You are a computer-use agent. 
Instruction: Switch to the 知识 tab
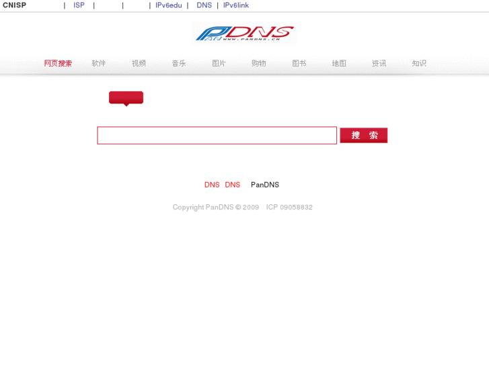click(x=419, y=63)
